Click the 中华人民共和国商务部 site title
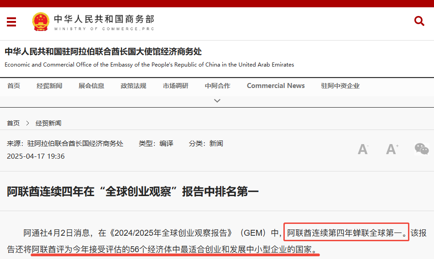Viewport: 434px width, 259px height. pos(104,20)
